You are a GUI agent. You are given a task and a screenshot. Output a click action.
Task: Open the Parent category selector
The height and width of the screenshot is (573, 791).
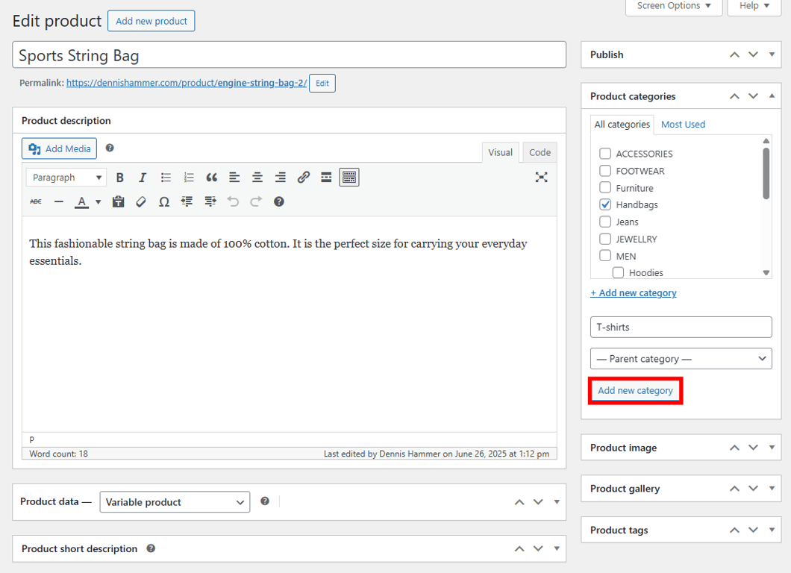point(680,358)
